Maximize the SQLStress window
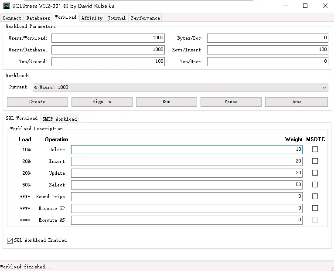This screenshot has width=334, height=271. [x=305, y=6]
